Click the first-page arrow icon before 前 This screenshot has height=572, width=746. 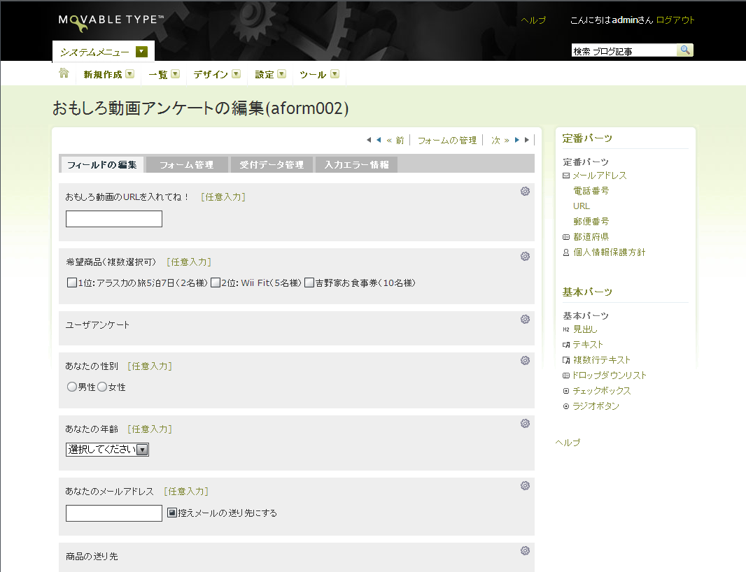(369, 140)
